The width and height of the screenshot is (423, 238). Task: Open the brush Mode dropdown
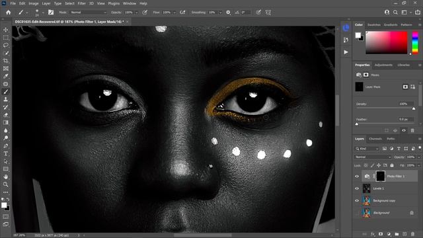click(88, 13)
